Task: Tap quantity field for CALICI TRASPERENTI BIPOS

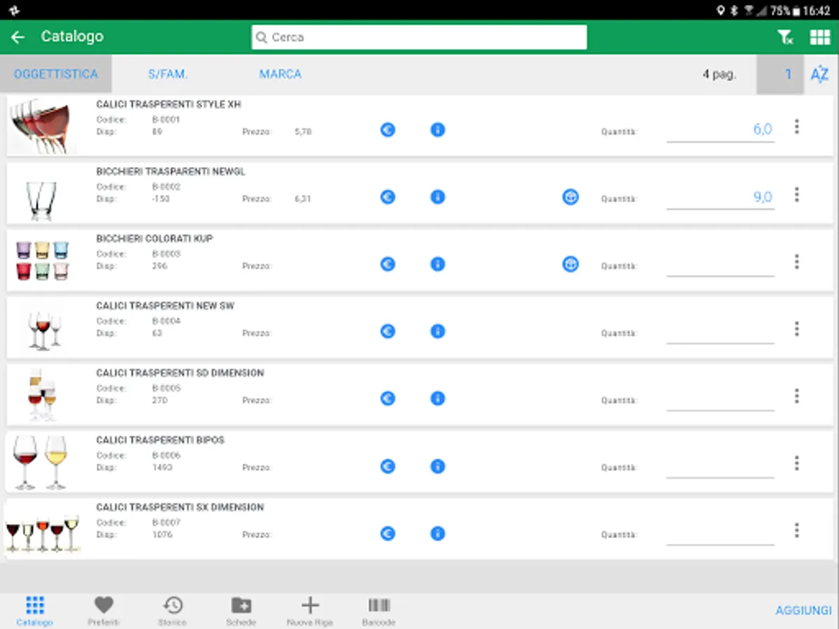Action: point(720,465)
